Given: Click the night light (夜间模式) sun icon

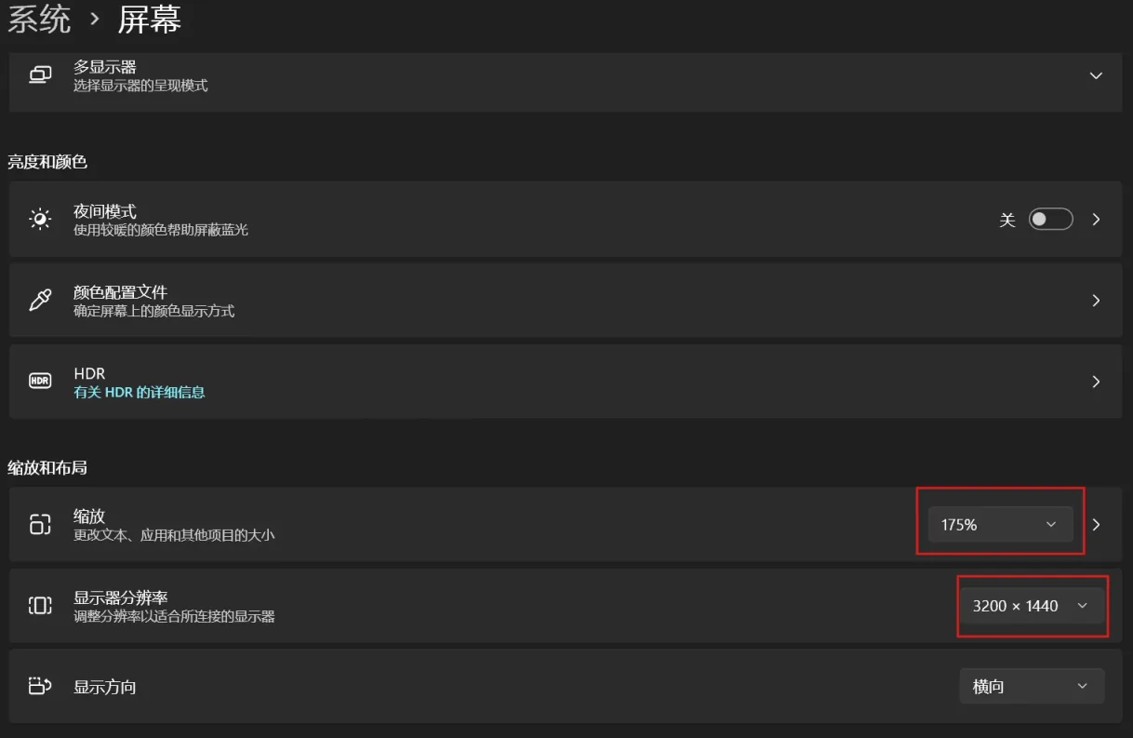Looking at the screenshot, I should [x=40, y=220].
